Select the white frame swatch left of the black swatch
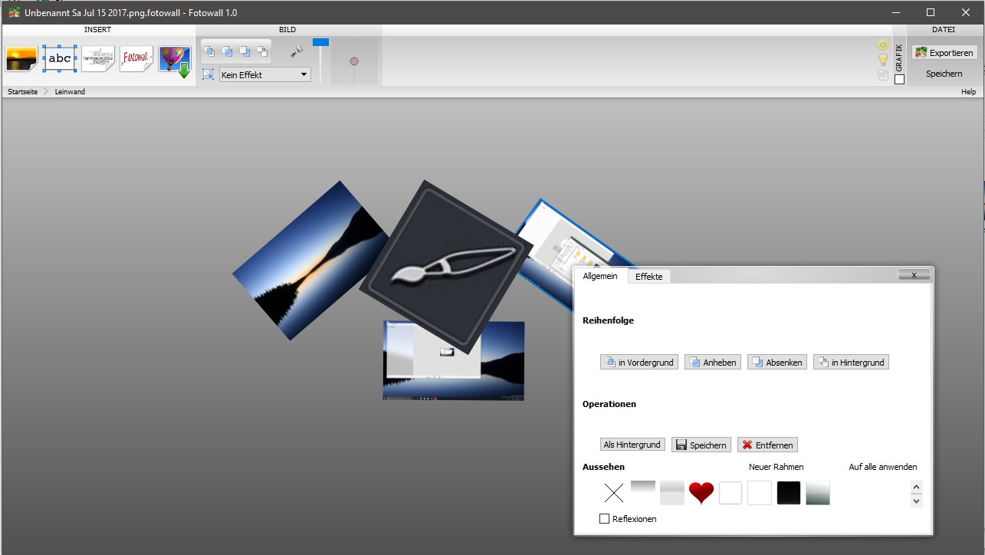985x555 pixels. pos(760,493)
